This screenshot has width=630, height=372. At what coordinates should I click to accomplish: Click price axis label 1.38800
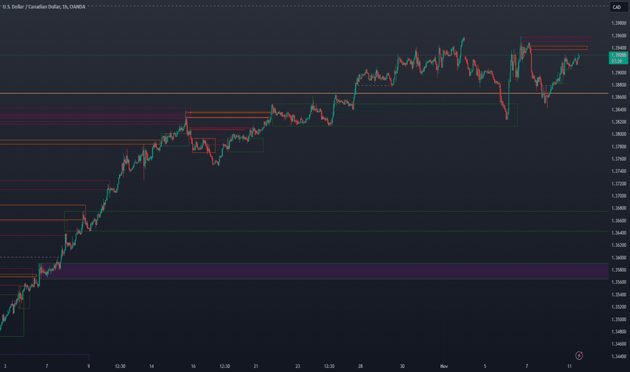point(619,85)
